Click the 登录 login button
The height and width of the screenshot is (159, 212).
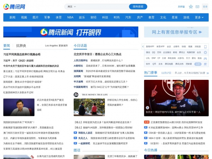(206, 6)
